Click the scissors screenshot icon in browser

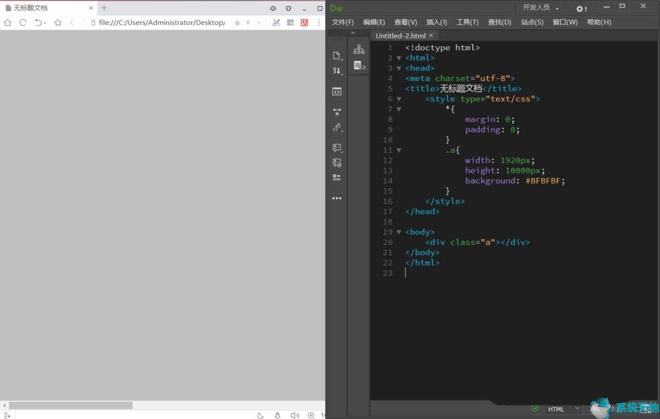click(276, 22)
